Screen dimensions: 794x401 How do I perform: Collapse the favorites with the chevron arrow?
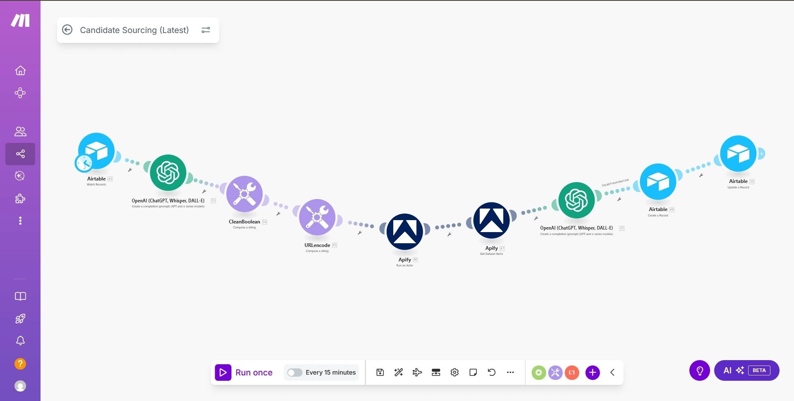pos(612,373)
